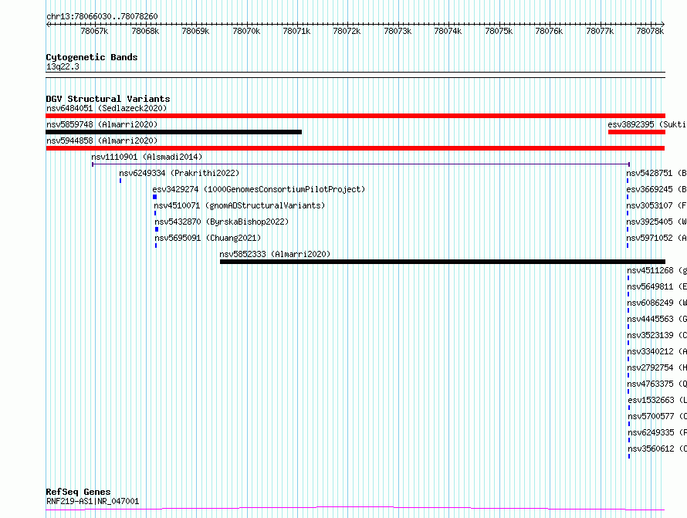Open the RNF219-AS1|NR_047001 gene label
This screenshot has width=687, height=518.
tap(93, 501)
